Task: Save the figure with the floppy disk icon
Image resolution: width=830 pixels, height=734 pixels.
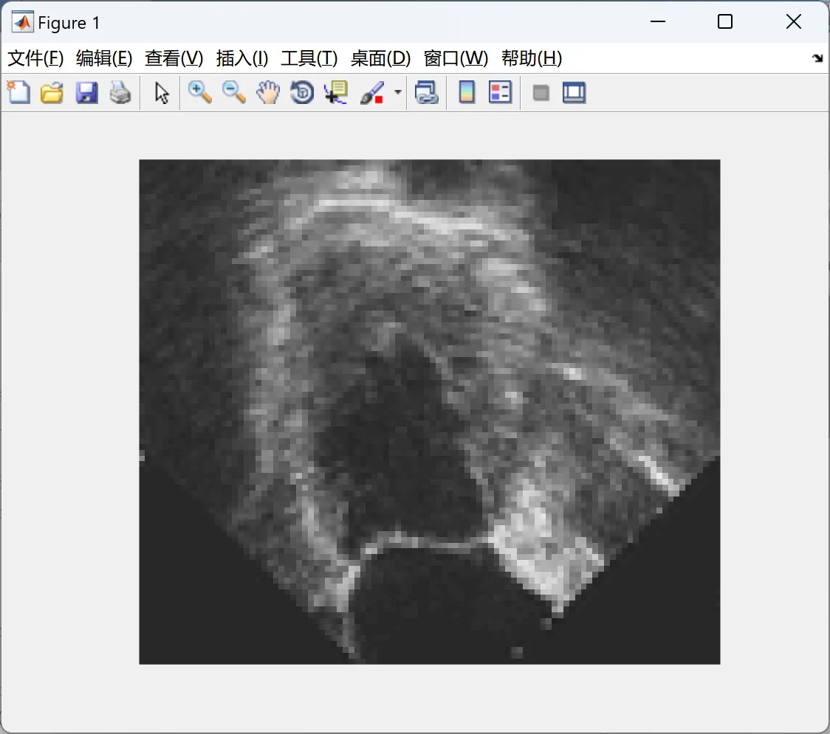Action: (86, 92)
